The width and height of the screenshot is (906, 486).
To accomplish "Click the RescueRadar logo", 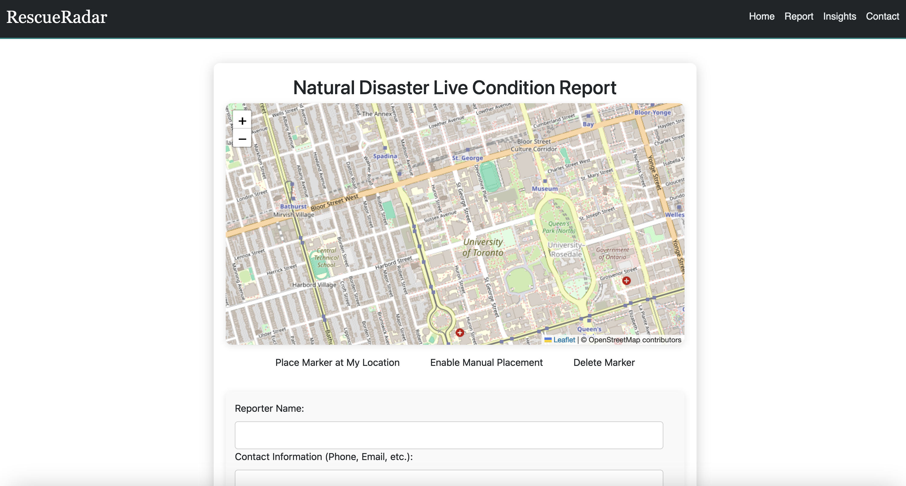I will click(x=57, y=17).
